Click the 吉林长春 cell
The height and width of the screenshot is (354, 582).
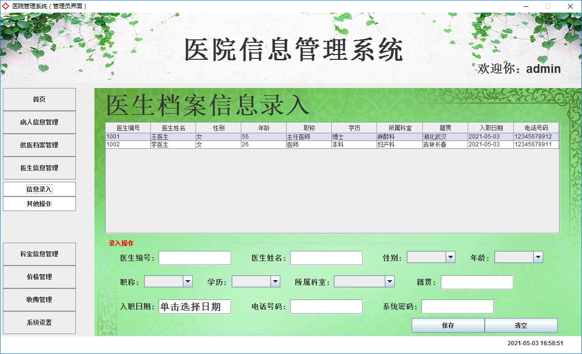[445, 145]
